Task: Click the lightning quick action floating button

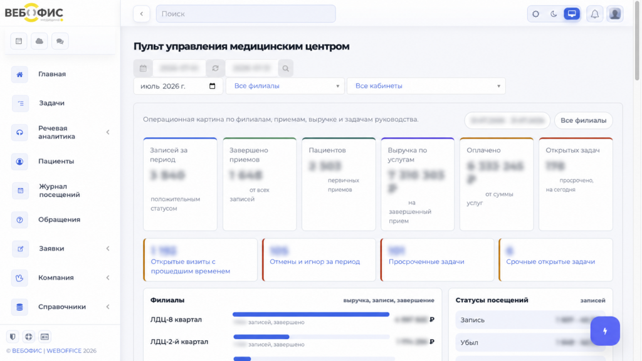Action: (605, 331)
